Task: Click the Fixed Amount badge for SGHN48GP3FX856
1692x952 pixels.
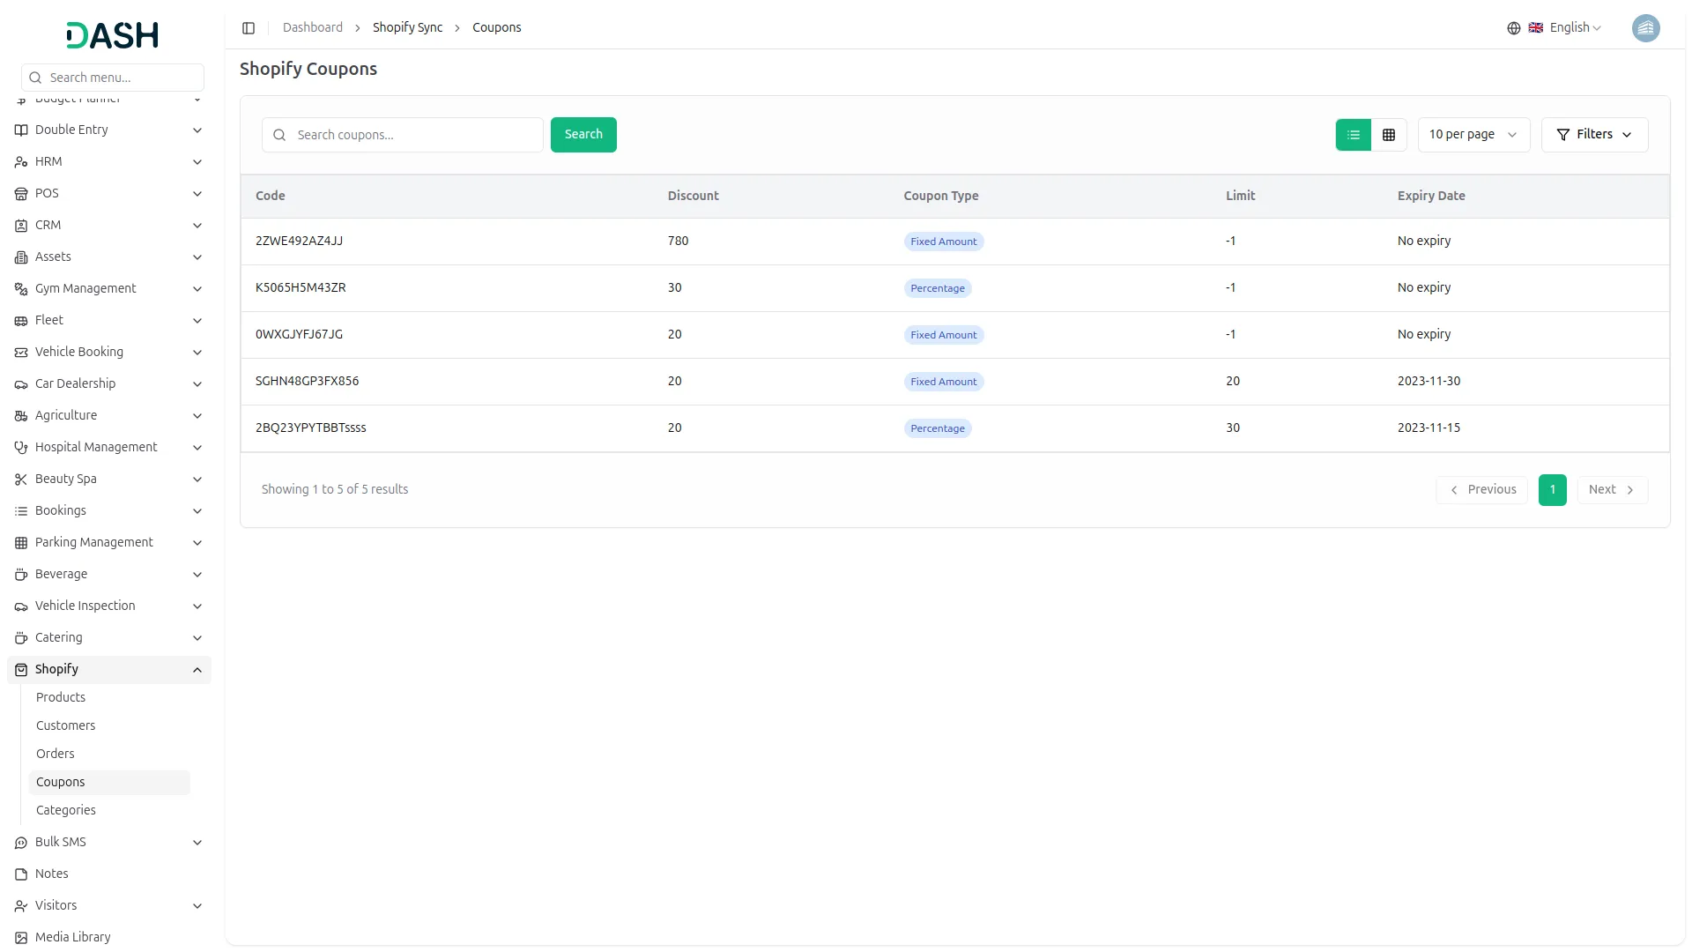Action: point(944,381)
